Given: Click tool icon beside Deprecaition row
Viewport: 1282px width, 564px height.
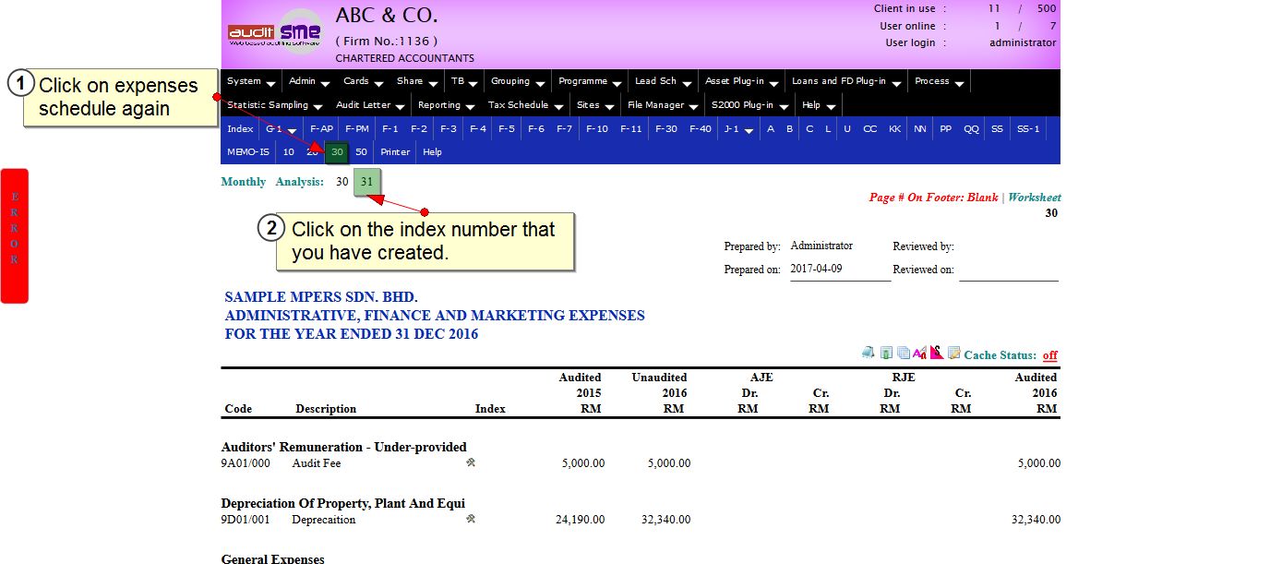Looking at the screenshot, I should (471, 519).
